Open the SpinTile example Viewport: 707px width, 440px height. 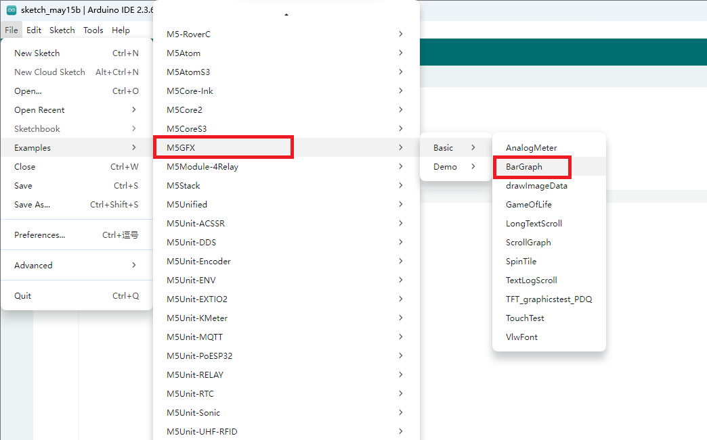[549, 261]
